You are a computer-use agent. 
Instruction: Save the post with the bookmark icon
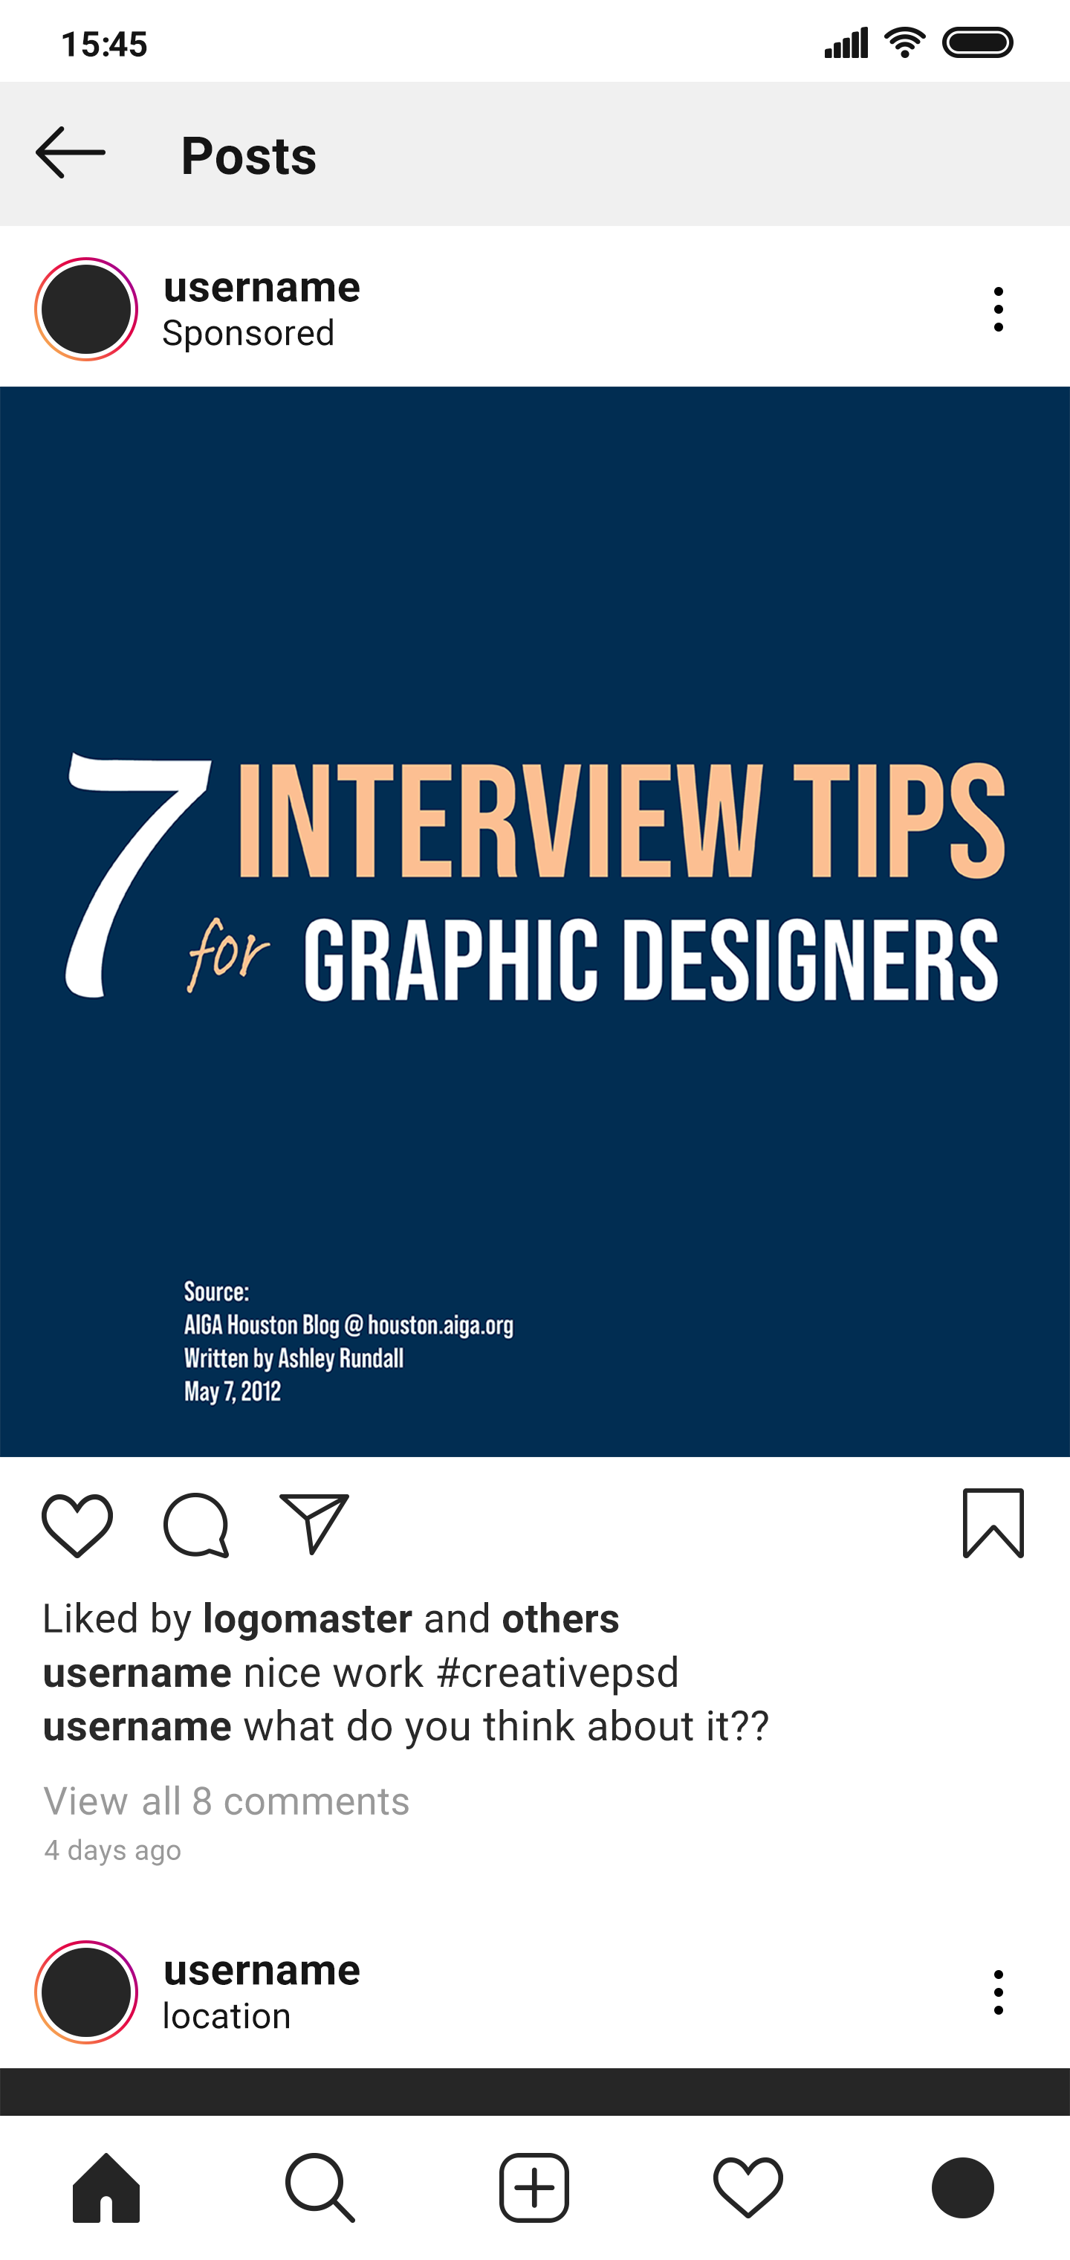(x=993, y=1523)
